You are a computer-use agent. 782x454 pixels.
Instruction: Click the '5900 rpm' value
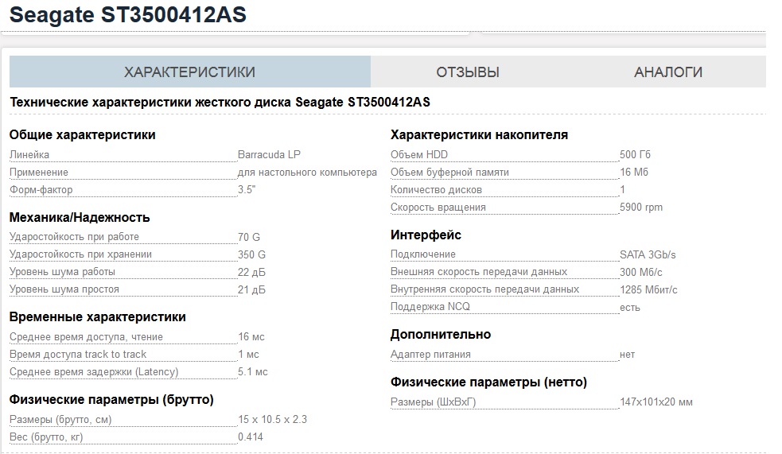pos(641,208)
